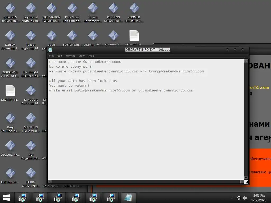
Task: Click the line starting 'напишите письмо'
Action: (127, 71)
